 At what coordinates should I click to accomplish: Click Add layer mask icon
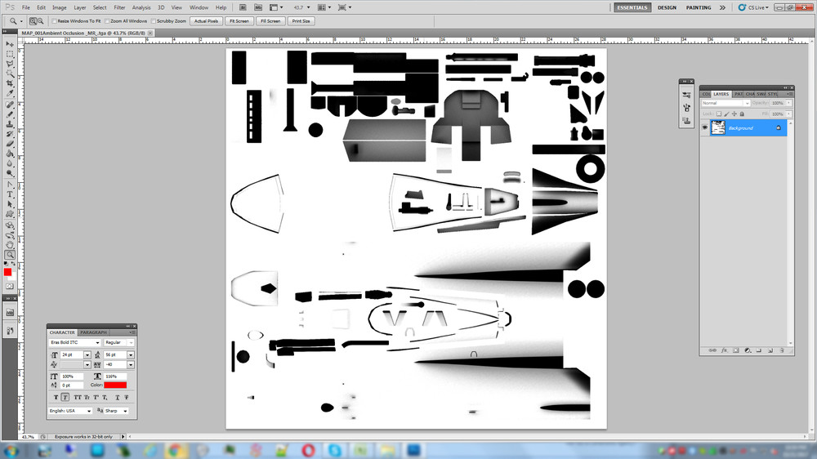pos(736,350)
